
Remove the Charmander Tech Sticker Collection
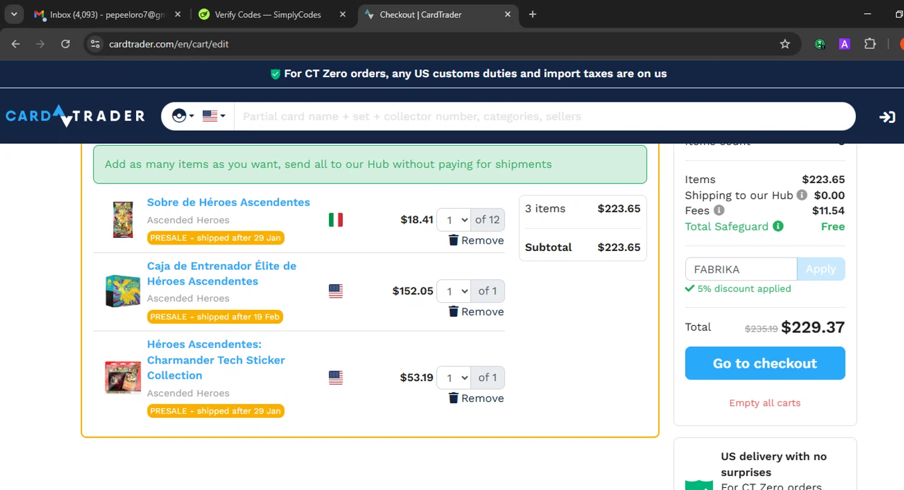tap(476, 399)
